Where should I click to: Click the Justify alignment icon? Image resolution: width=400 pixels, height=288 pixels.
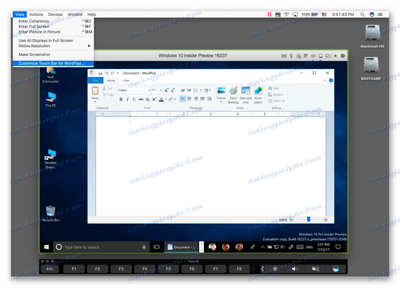tap(202, 99)
